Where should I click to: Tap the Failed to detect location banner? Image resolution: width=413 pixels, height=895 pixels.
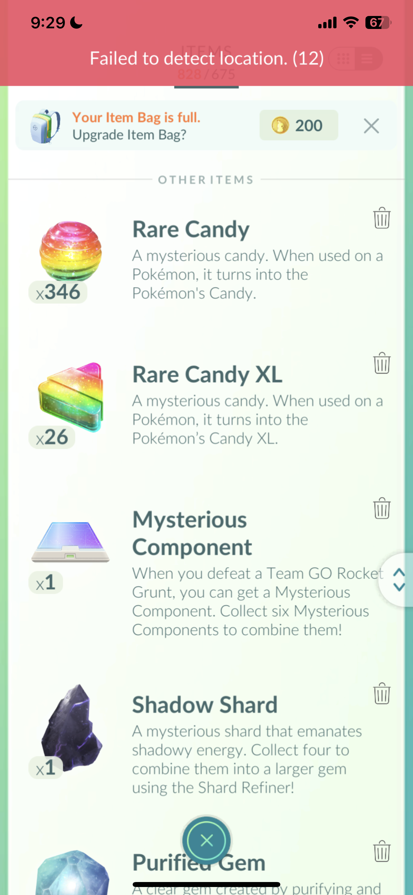[206, 58]
